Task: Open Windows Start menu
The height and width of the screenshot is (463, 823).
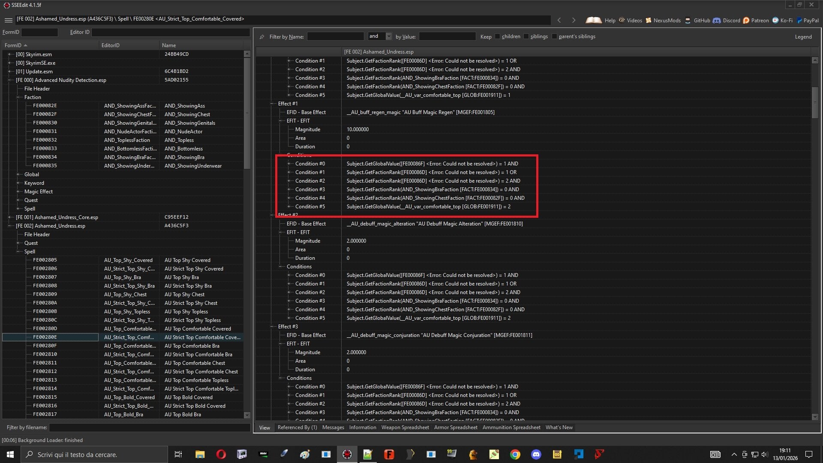Action: (x=10, y=454)
